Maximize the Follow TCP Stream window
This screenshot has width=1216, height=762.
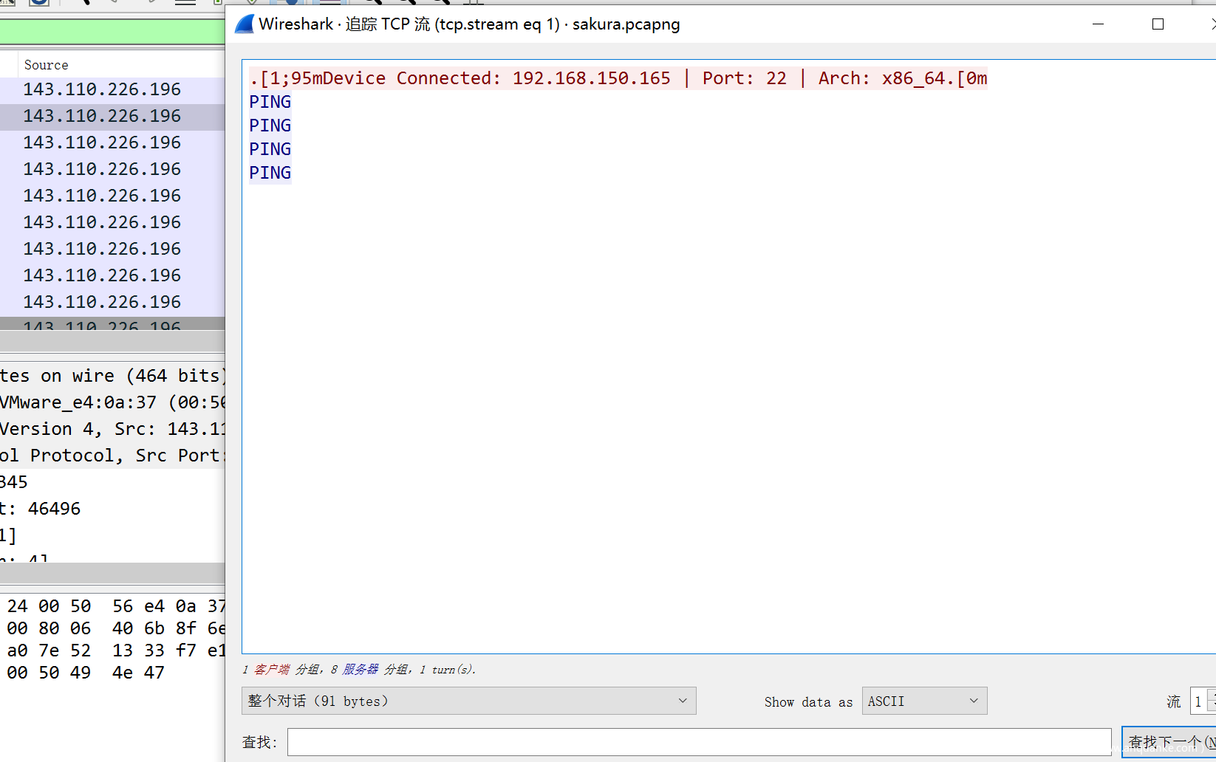(1158, 24)
